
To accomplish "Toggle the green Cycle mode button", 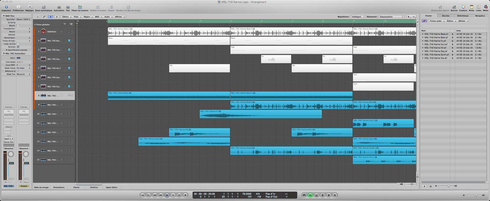I will (x=310, y=195).
